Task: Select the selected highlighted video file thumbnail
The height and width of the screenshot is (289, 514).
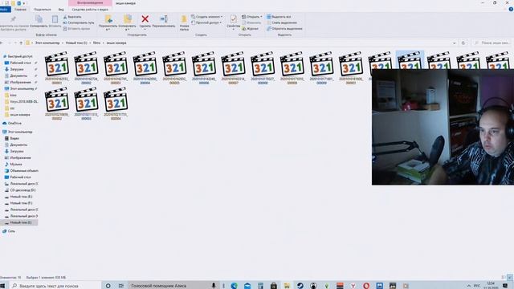Action: [x=410, y=60]
